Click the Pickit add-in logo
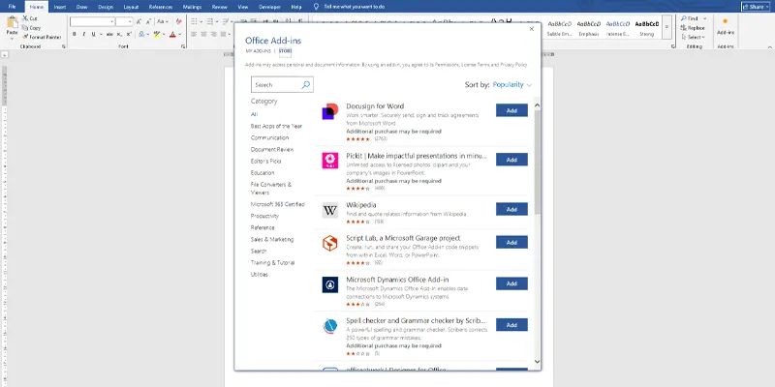 click(330, 161)
